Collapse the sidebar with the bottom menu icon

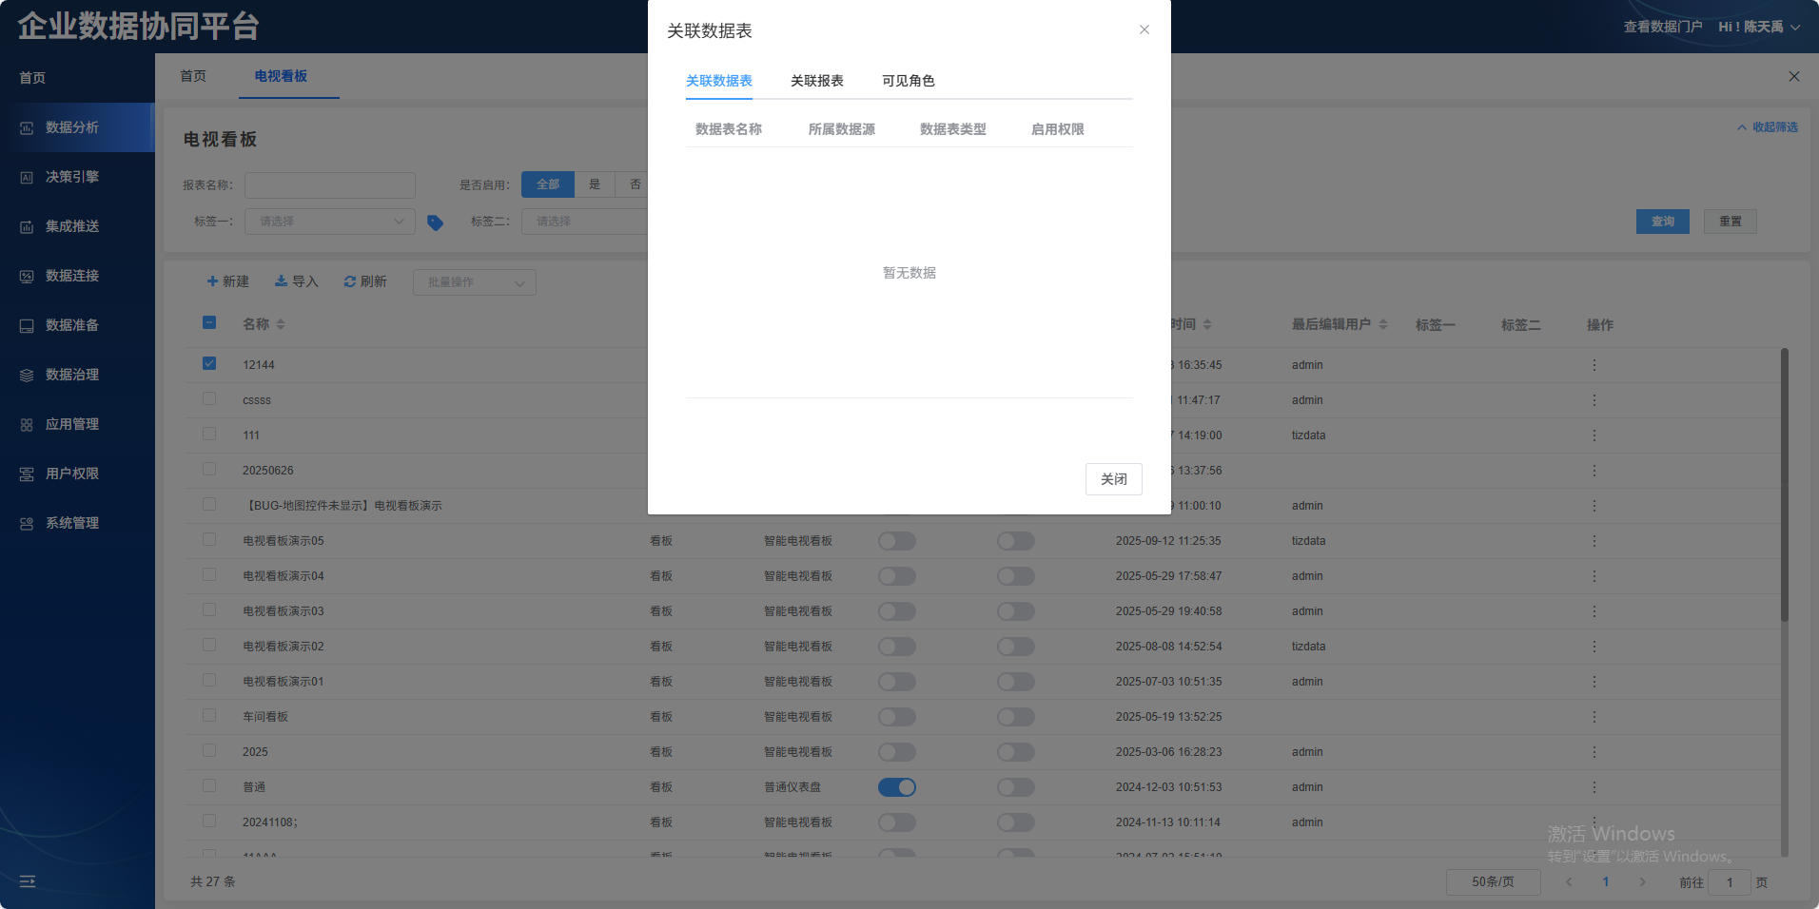click(28, 881)
